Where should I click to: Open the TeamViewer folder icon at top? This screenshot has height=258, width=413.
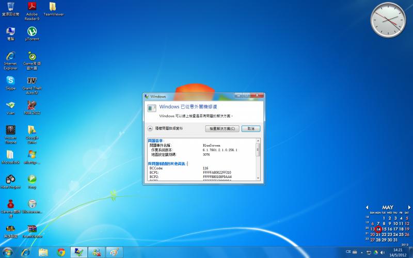point(53,9)
